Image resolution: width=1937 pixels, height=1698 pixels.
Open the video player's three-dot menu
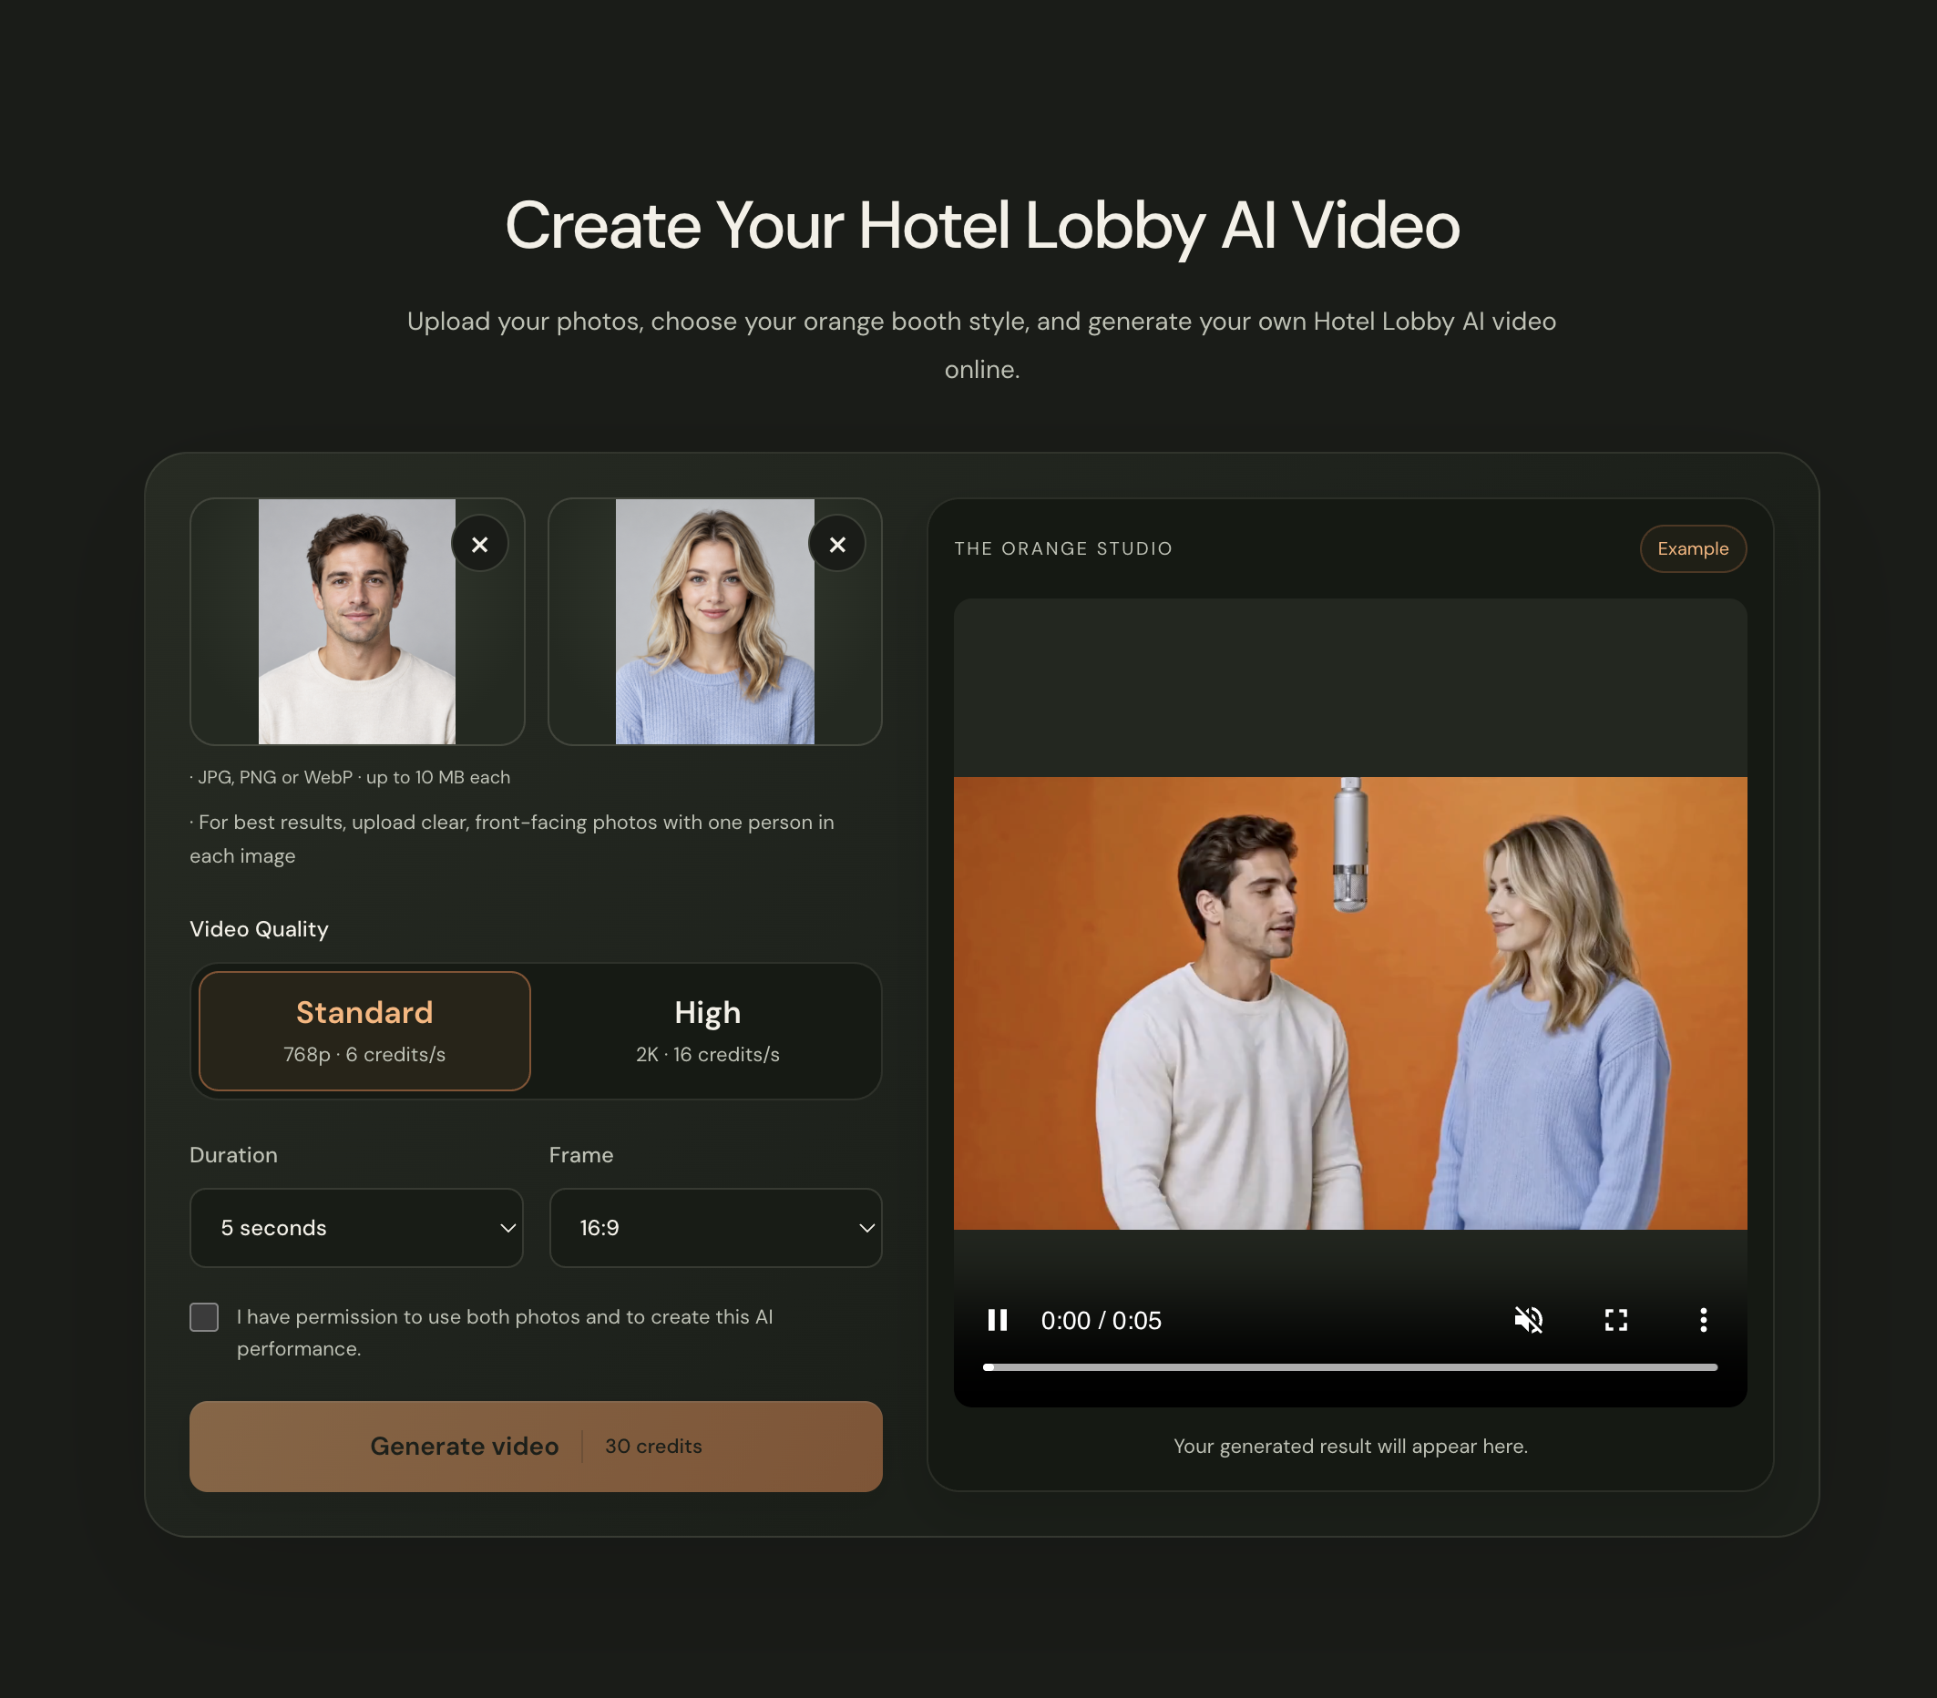click(1703, 1320)
